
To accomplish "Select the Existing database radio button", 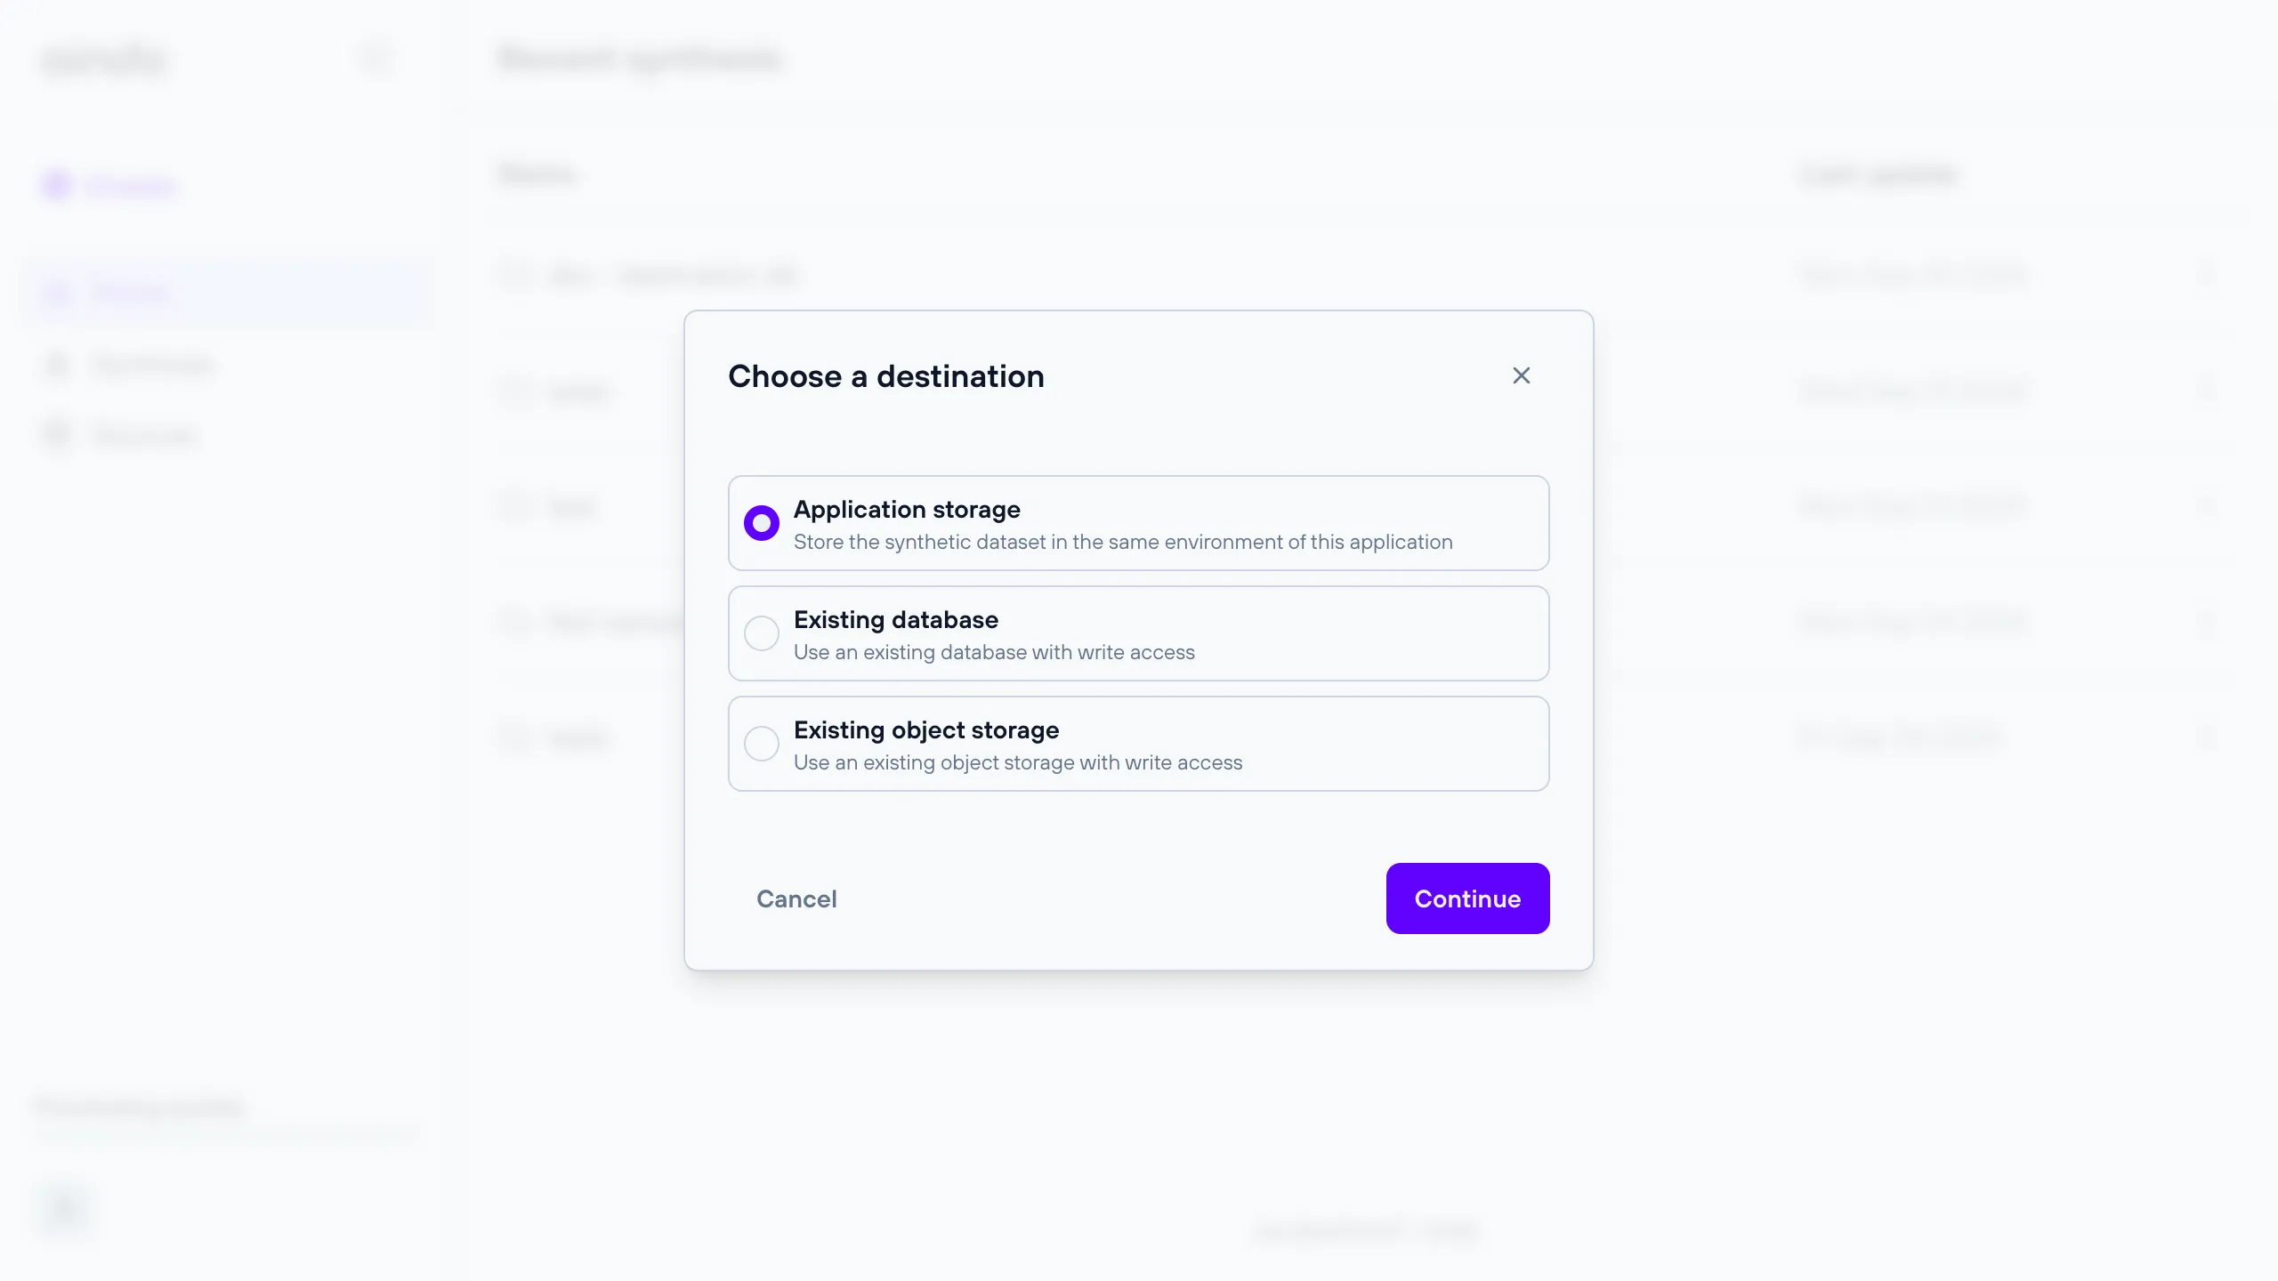I will pyautogui.click(x=762, y=633).
